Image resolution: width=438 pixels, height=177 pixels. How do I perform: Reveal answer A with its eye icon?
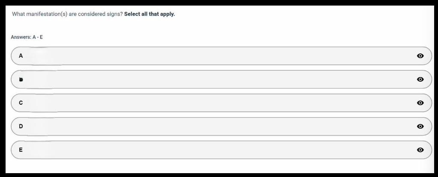point(420,56)
